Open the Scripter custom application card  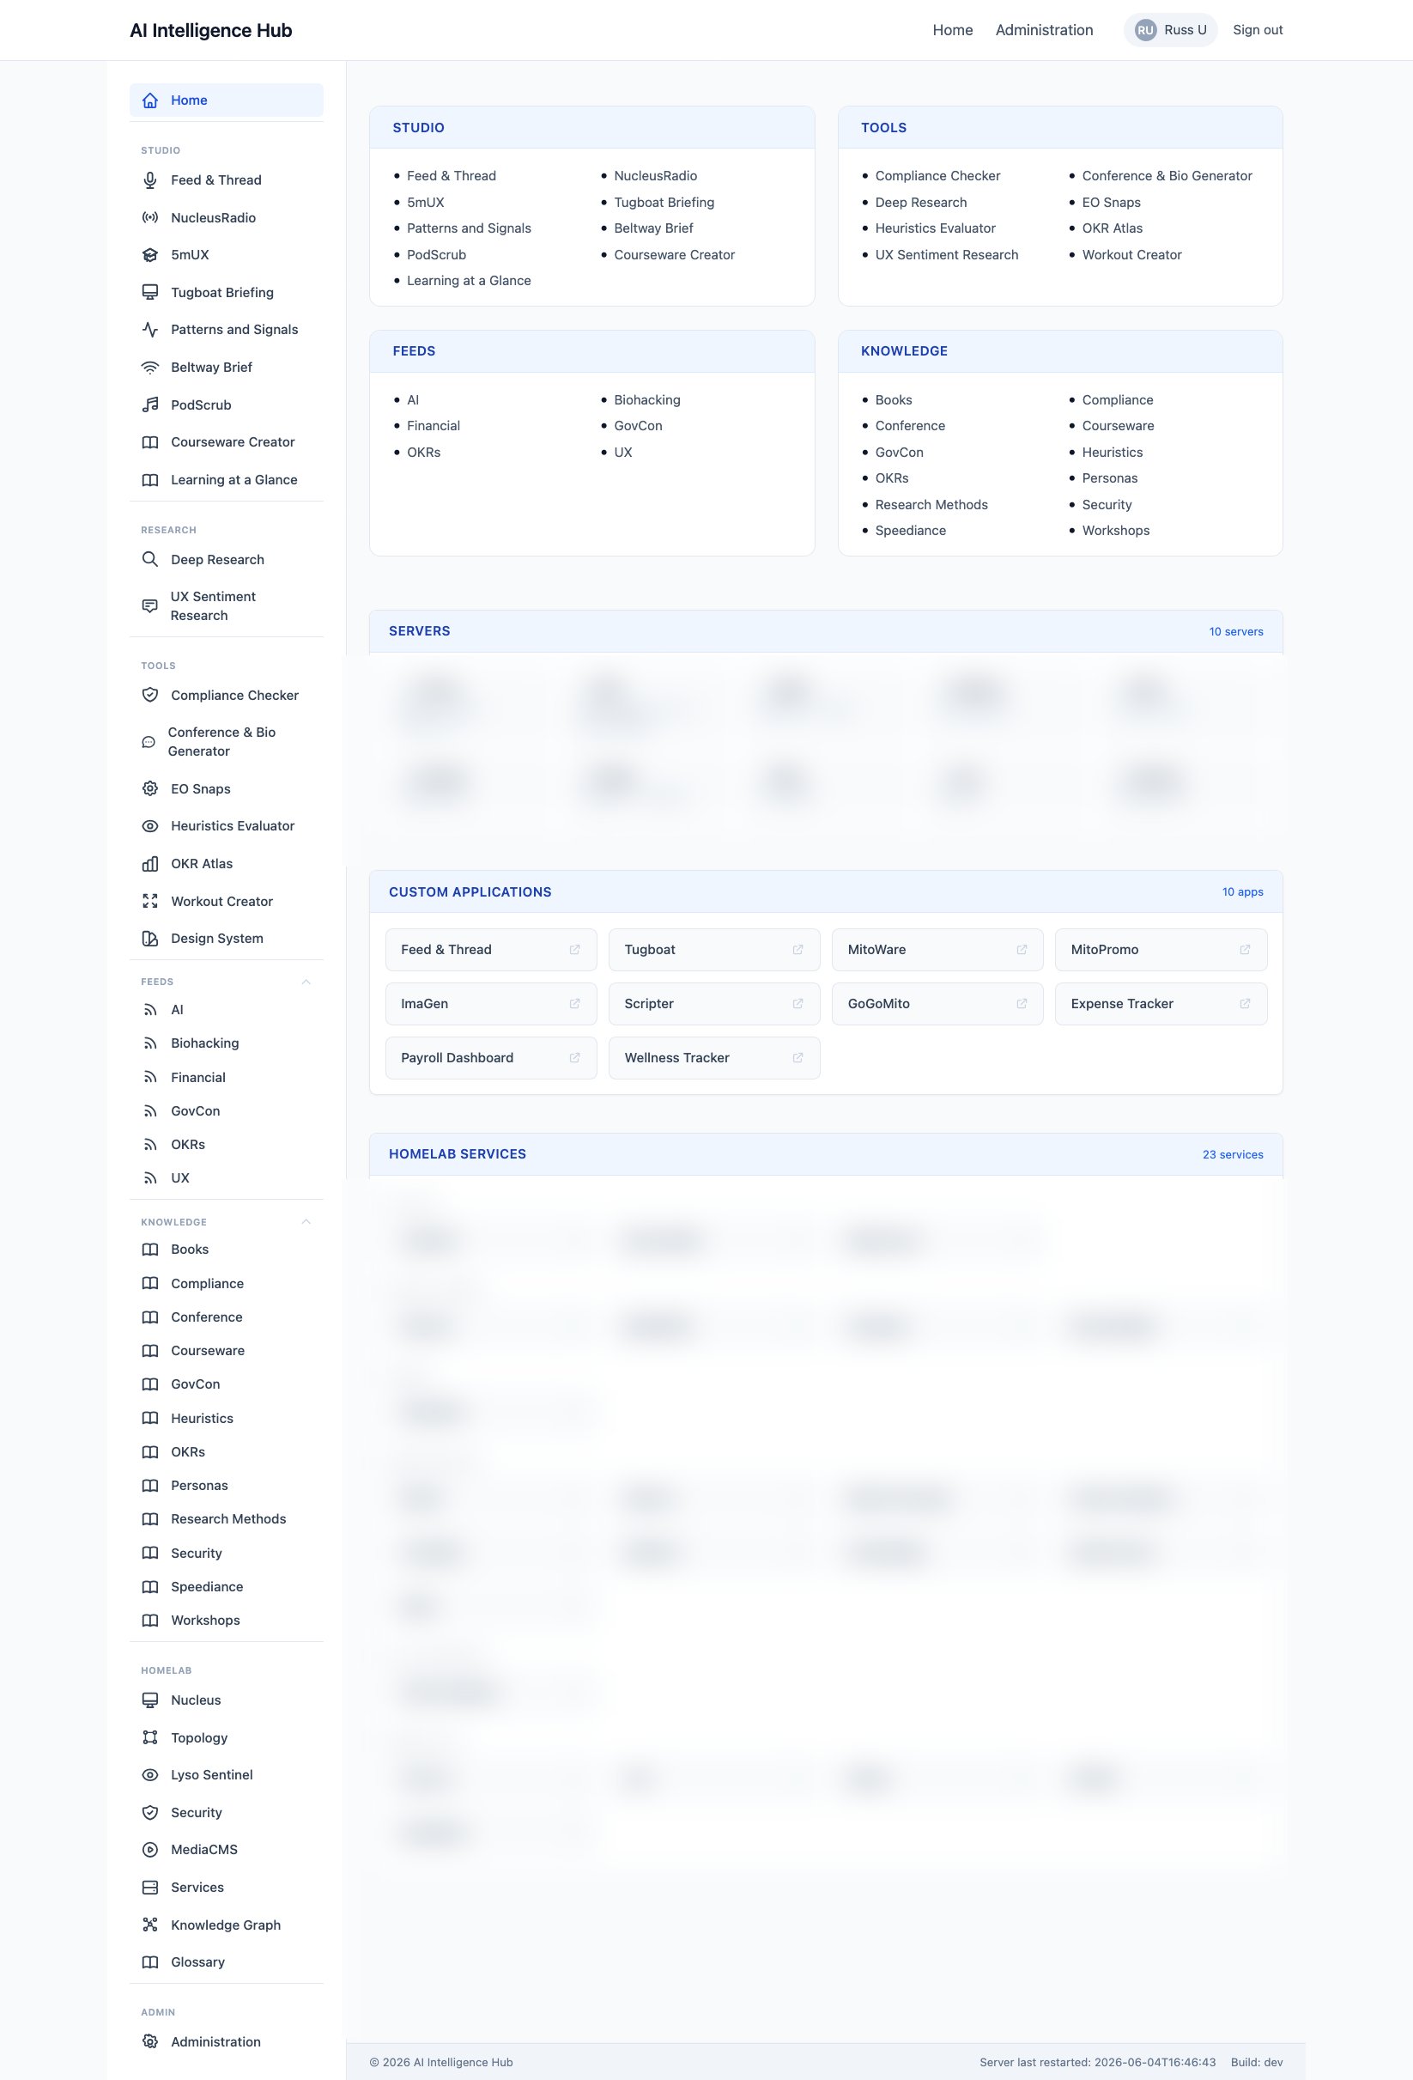pyautogui.click(x=714, y=1003)
